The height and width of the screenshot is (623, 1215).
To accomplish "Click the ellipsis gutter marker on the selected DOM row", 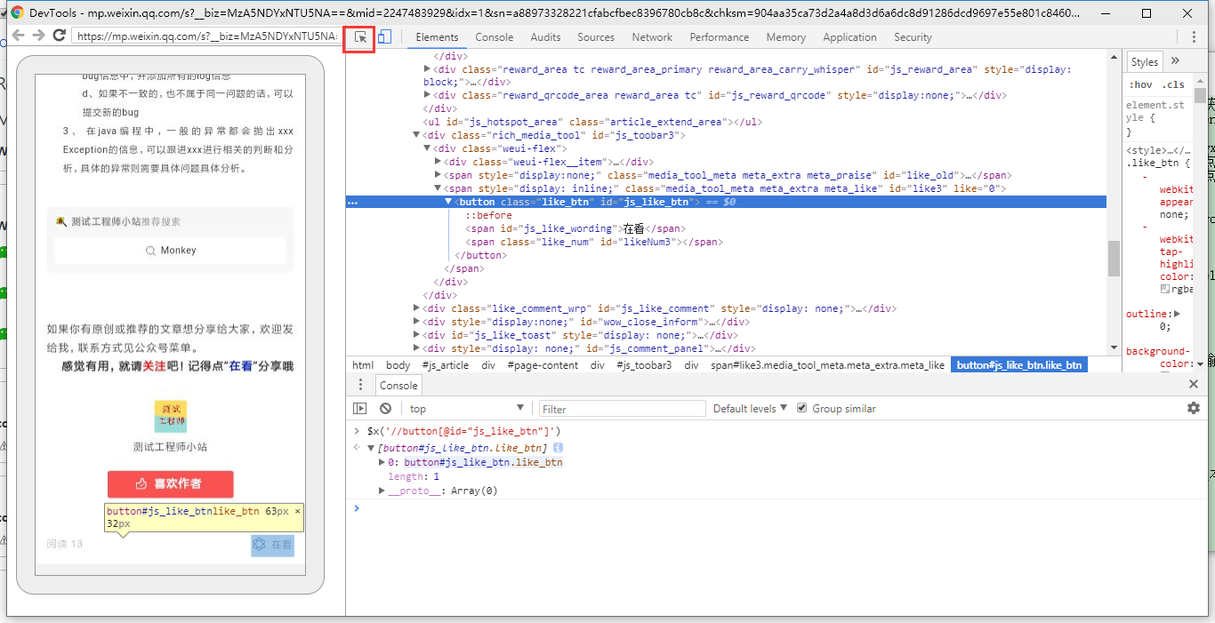I will click(352, 203).
